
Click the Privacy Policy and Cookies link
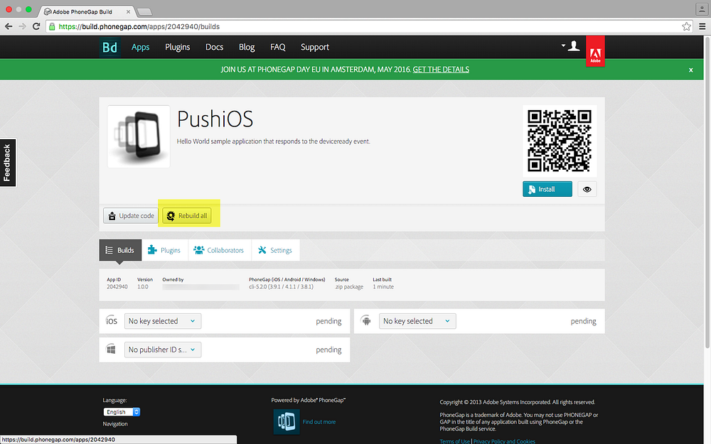pyautogui.click(x=504, y=441)
